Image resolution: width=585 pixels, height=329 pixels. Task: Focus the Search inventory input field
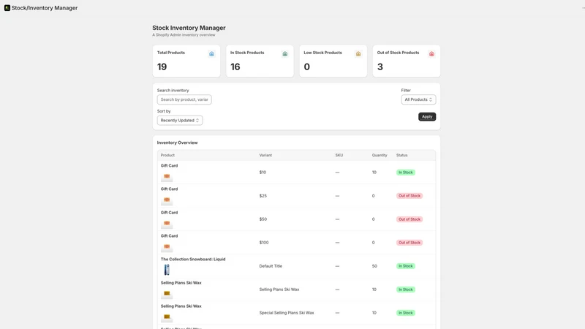(184, 99)
